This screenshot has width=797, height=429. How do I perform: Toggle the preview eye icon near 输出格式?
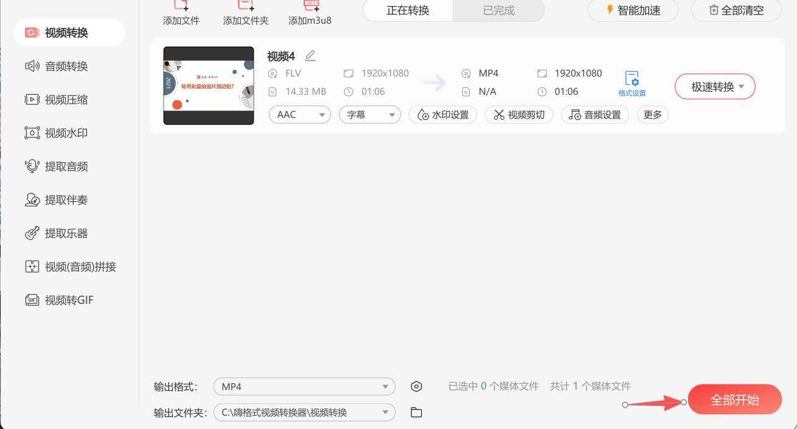coord(416,386)
